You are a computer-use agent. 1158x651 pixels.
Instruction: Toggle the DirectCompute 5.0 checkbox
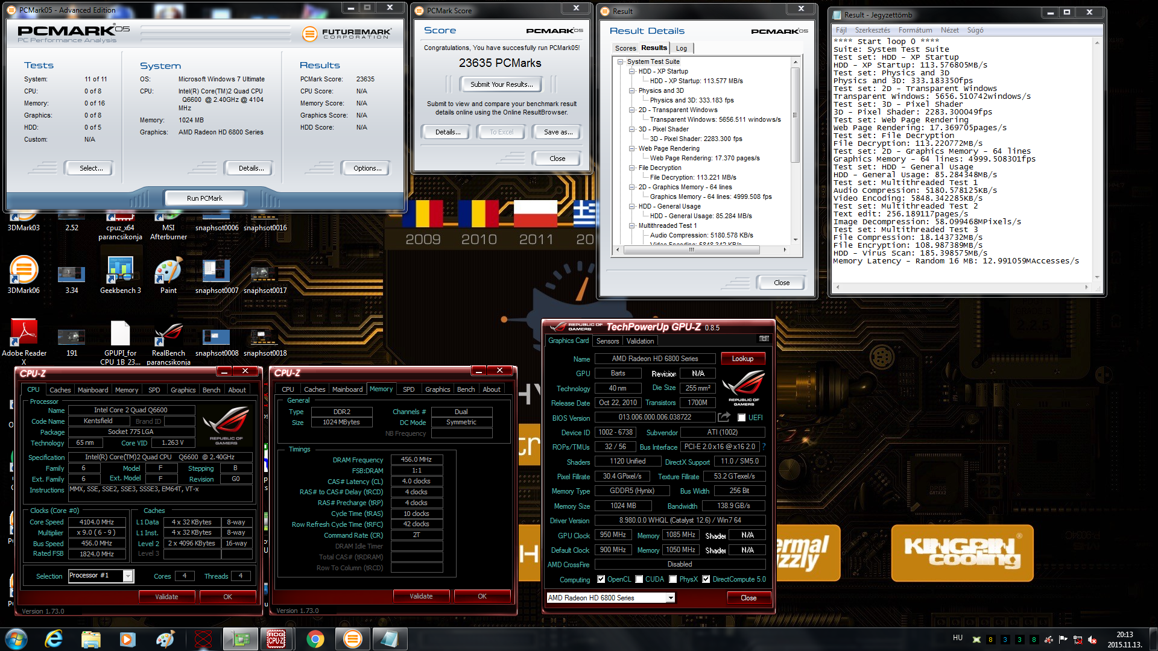(706, 579)
